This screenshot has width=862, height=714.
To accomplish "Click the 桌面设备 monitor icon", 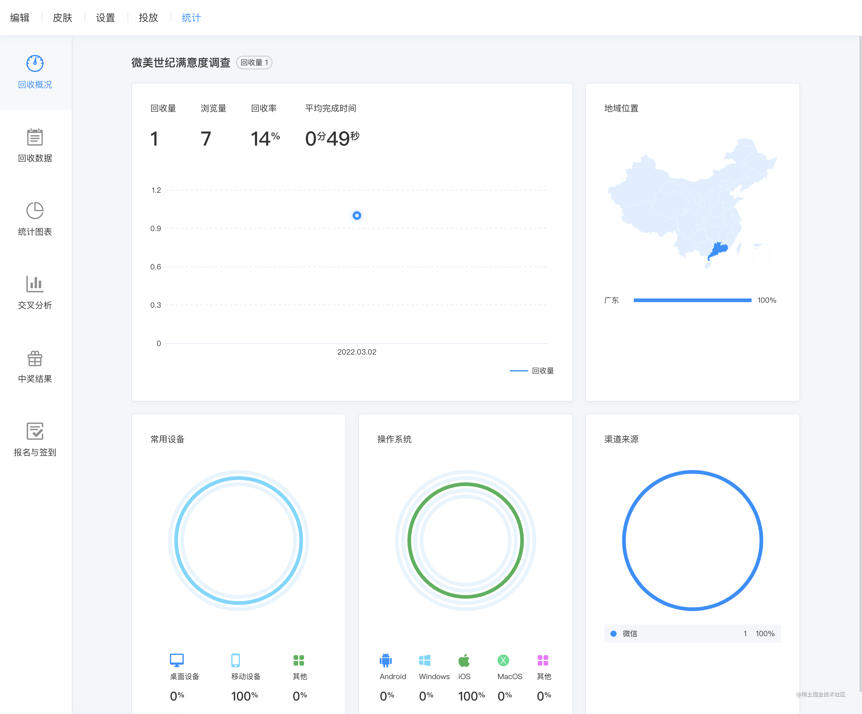I will pyautogui.click(x=177, y=660).
